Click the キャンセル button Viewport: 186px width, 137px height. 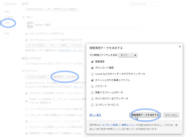click(x=171, y=115)
